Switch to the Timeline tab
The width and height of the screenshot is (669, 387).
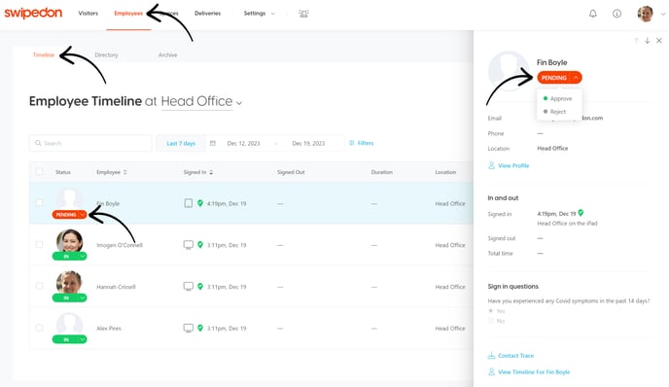click(x=44, y=55)
